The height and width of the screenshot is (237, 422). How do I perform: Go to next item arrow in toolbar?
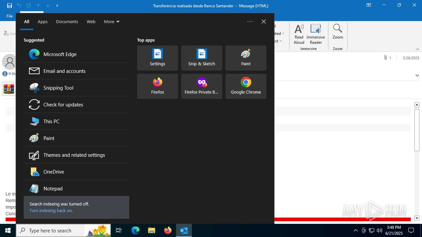(48, 6)
